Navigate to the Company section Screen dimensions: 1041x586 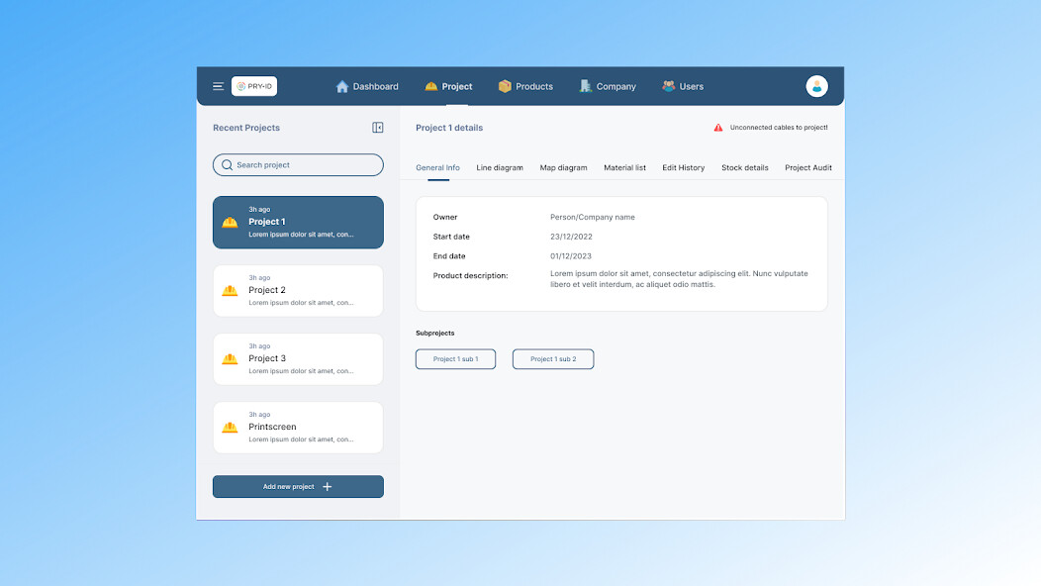[608, 87]
